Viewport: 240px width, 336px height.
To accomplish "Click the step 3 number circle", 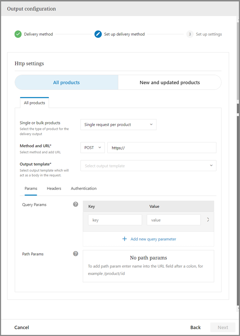I will click(190, 34).
